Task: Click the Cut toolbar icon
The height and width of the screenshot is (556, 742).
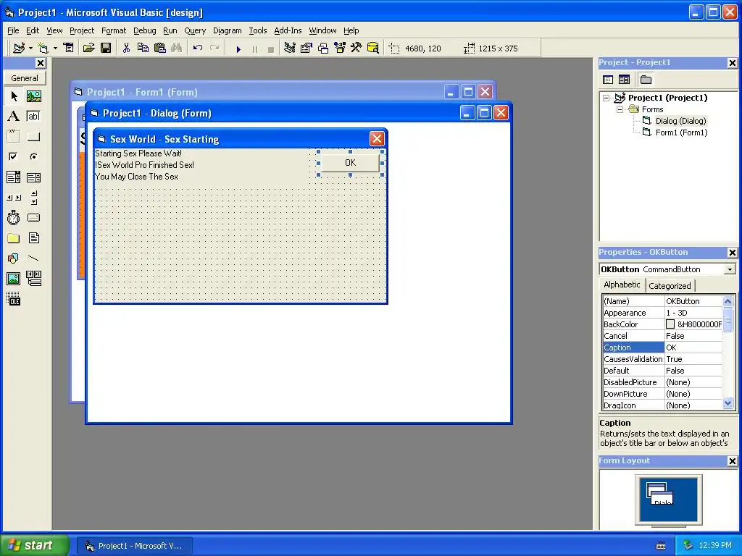Action: (x=126, y=48)
